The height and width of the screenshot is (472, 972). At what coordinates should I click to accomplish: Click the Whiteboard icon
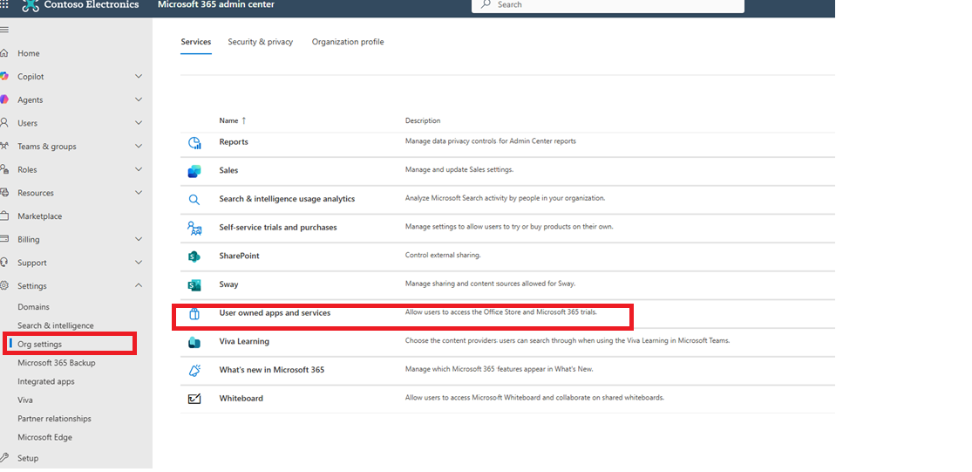point(194,399)
